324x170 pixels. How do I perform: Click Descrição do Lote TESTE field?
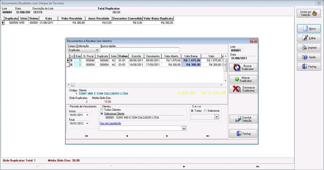click(64, 12)
